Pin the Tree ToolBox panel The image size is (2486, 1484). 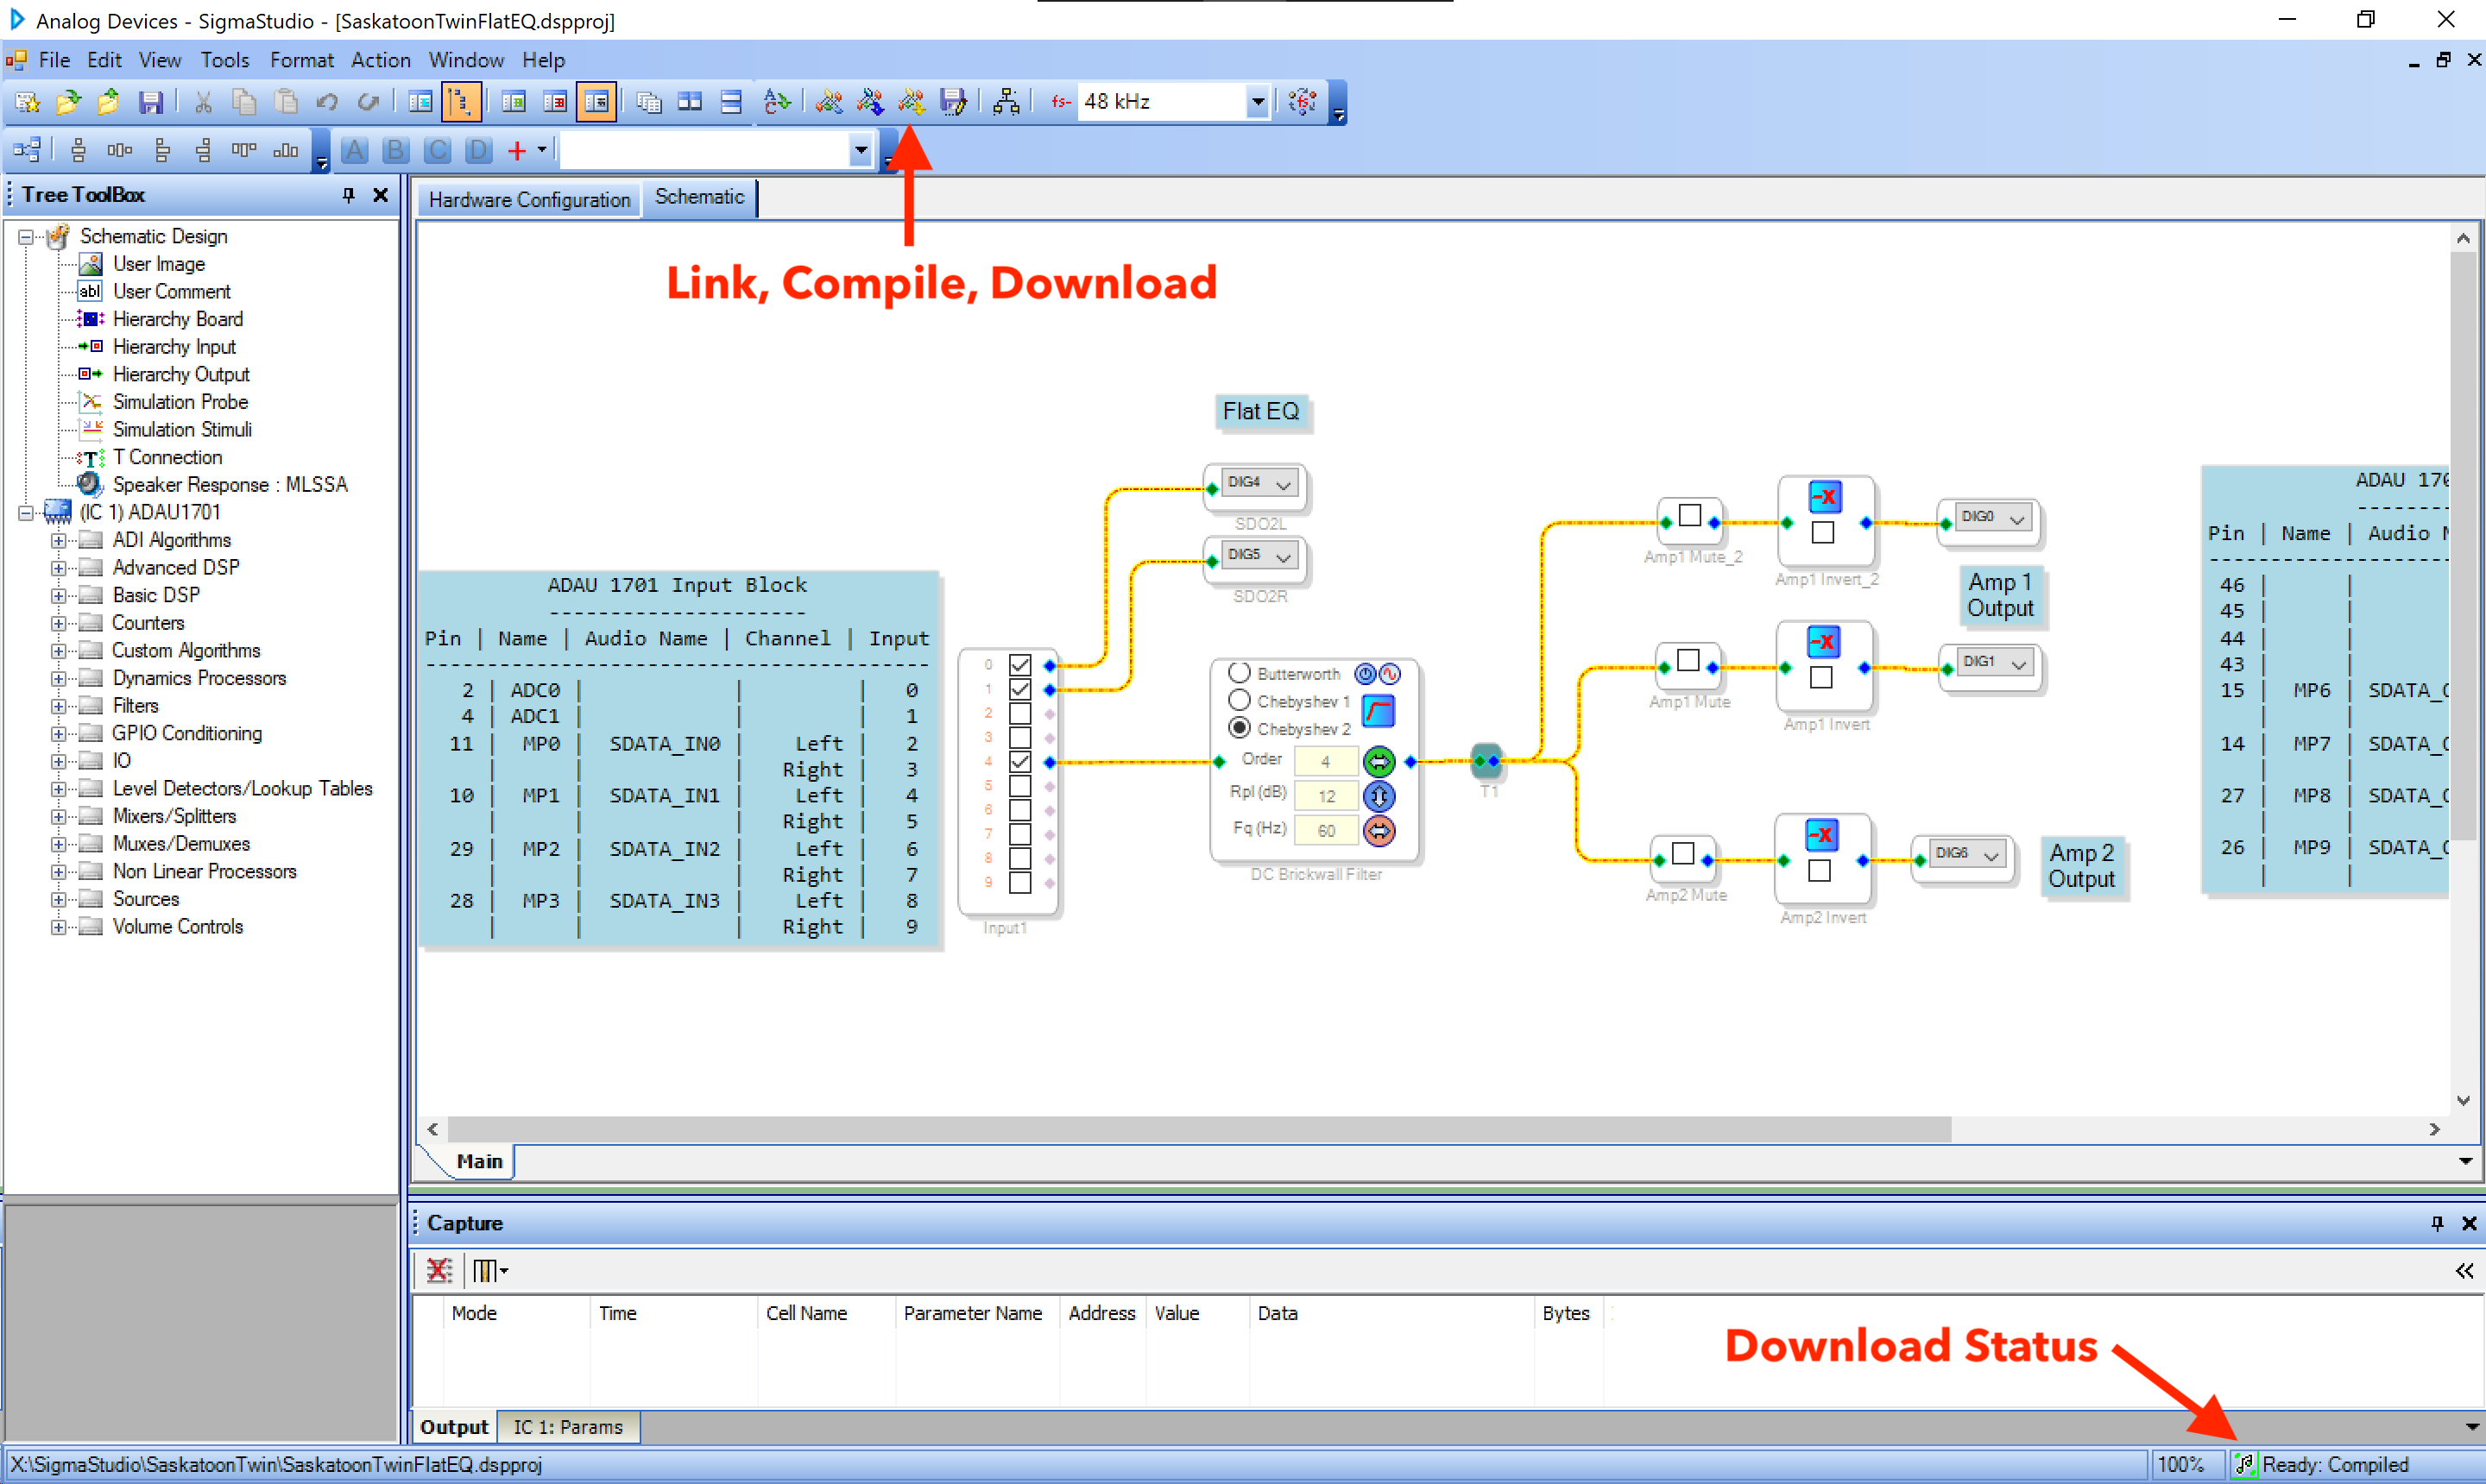348,195
